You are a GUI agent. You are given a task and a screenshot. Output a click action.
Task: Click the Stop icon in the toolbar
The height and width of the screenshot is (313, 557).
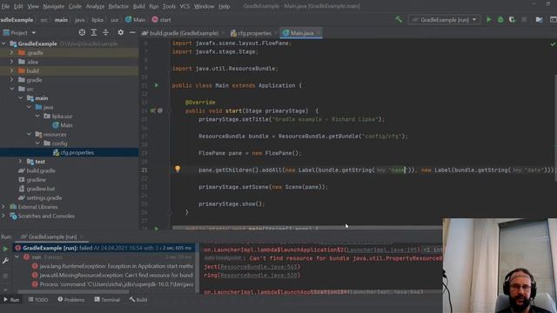(x=524, y=20)
